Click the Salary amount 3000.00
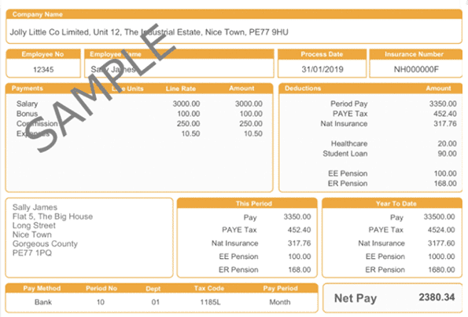The image size is (468, 317). pyautogui.click(x=249, y=104)
